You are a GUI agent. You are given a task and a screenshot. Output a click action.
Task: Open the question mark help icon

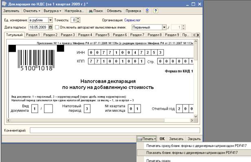pos(155,11)
